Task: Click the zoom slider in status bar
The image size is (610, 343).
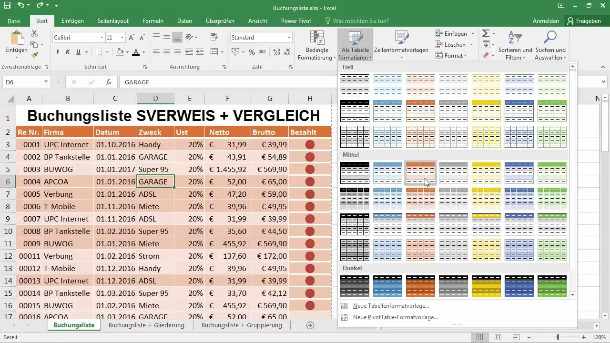Action: click(557, 337)
